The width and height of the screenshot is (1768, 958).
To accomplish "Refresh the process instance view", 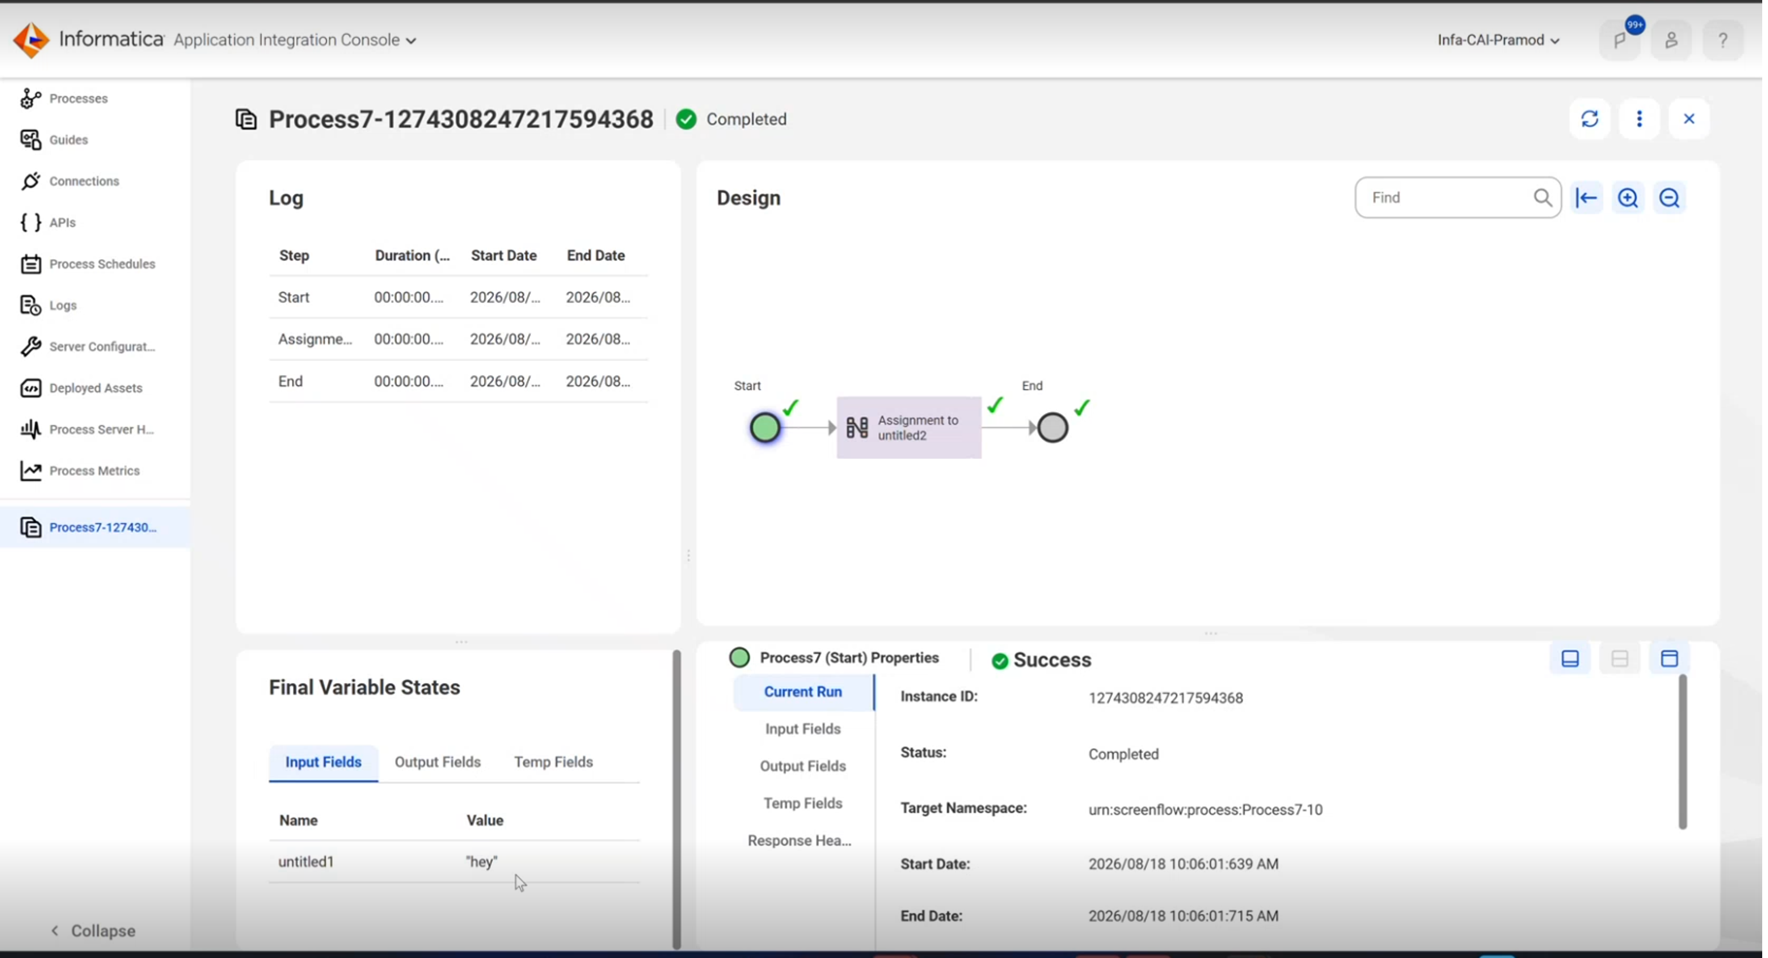I will (x=1589, y=119).
